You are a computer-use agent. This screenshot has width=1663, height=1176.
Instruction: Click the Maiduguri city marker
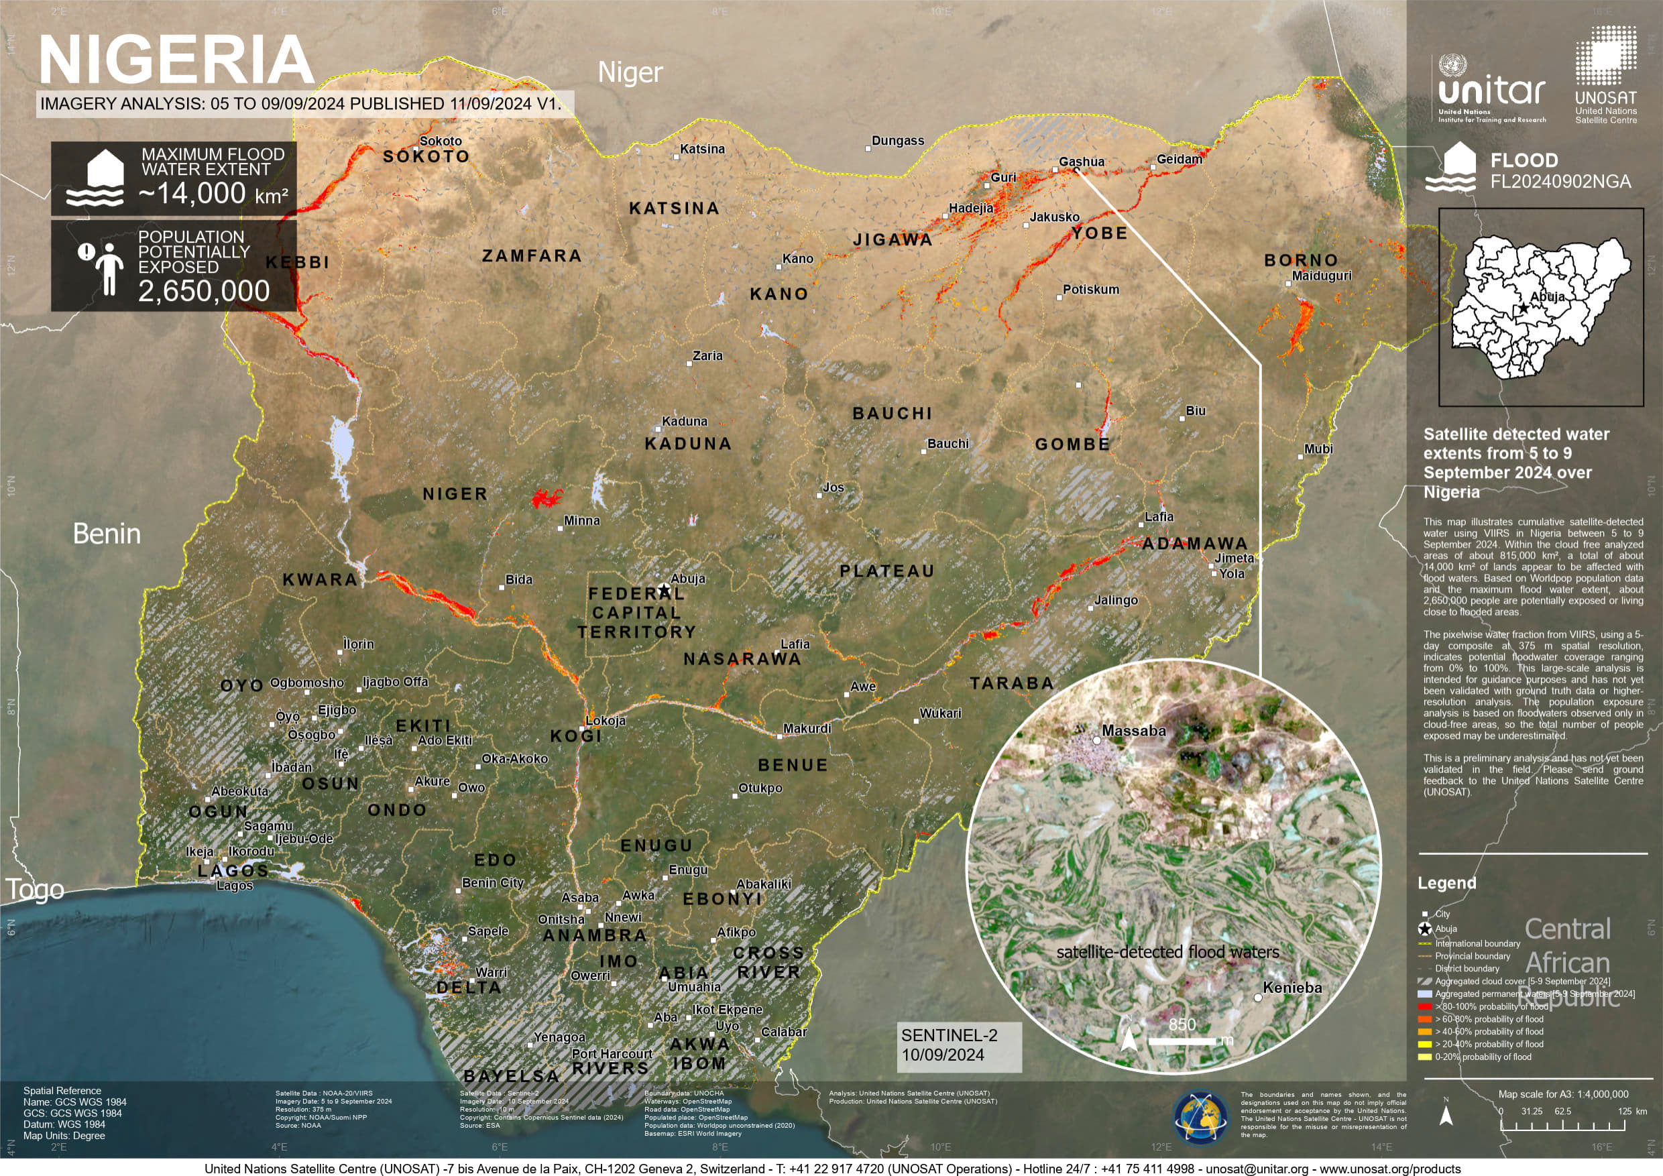(x=1289, y=283)
